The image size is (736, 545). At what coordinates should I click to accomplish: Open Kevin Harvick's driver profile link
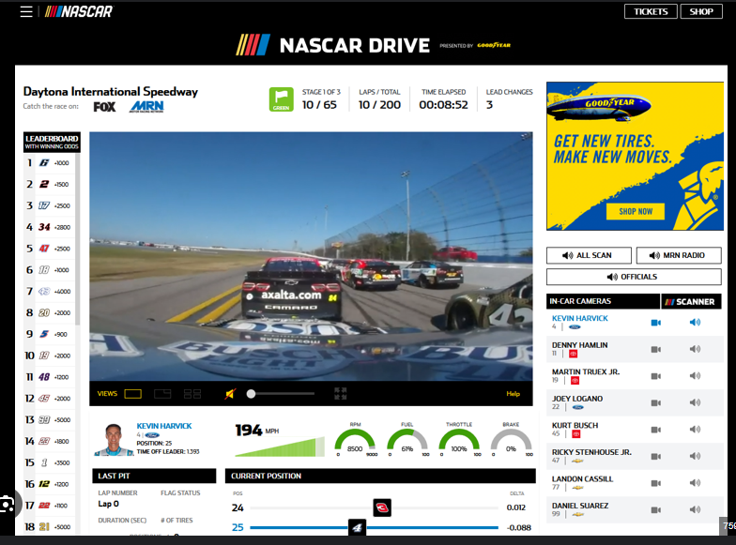point(164,426)
